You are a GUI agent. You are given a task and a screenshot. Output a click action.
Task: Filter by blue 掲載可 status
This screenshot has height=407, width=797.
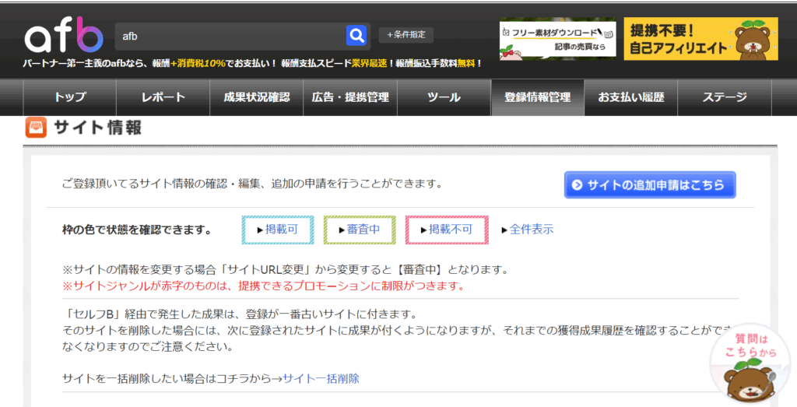[x=278, y=230]
